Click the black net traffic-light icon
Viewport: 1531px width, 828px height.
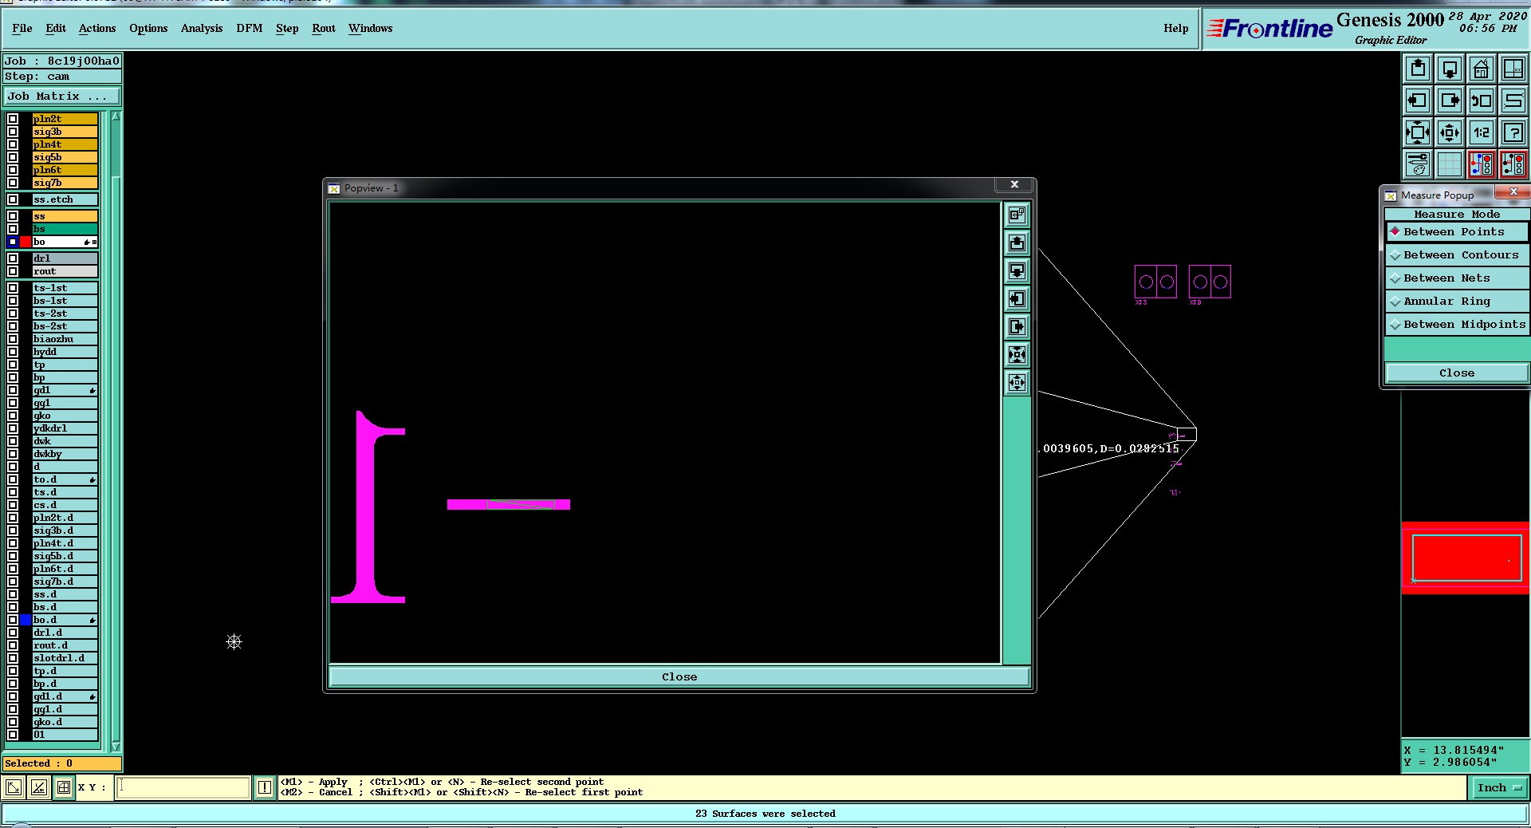pos(1513,164)
